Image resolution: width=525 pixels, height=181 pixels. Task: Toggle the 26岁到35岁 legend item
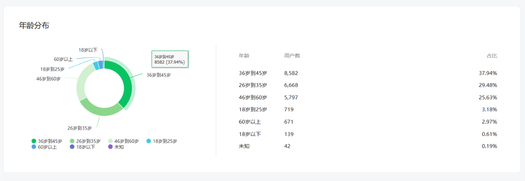tap(85, 141)
